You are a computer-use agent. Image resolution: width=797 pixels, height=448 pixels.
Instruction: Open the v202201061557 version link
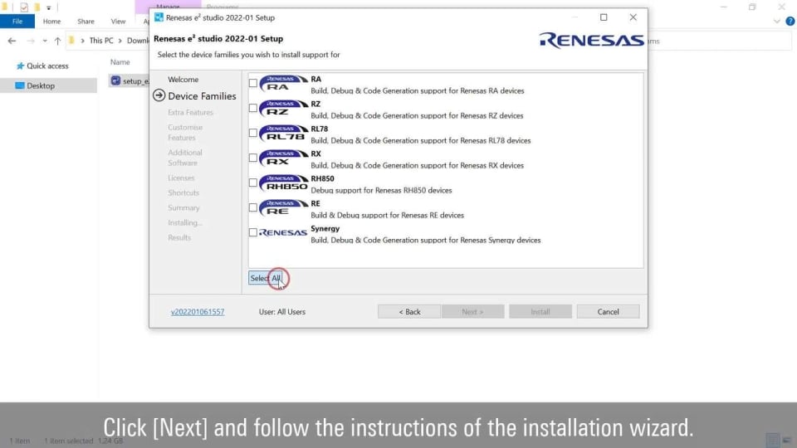[198, 312]
